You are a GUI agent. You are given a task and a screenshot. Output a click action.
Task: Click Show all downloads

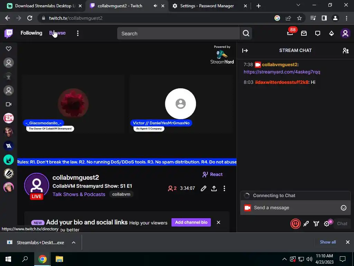tap(328, 242)
